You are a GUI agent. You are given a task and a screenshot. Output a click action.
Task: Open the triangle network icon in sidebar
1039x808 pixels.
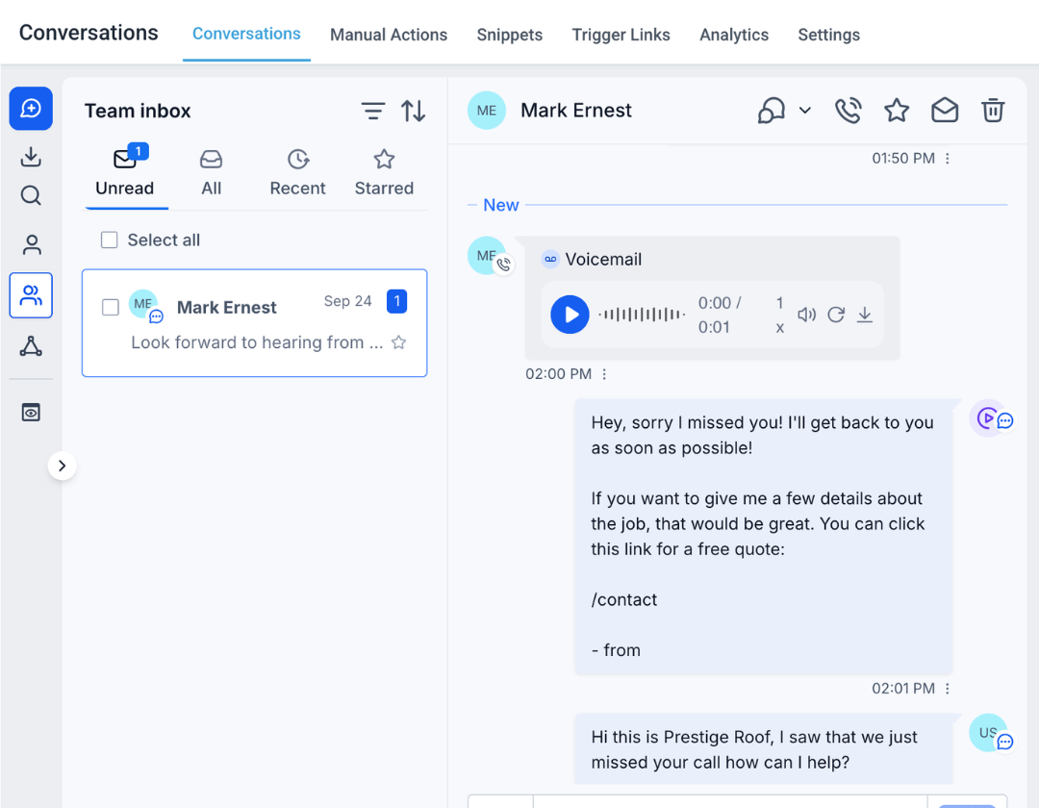[x=31, y=346]
